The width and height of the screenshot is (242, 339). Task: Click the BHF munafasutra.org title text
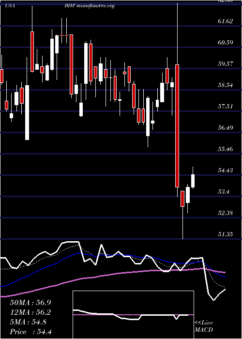pos(89,6)
